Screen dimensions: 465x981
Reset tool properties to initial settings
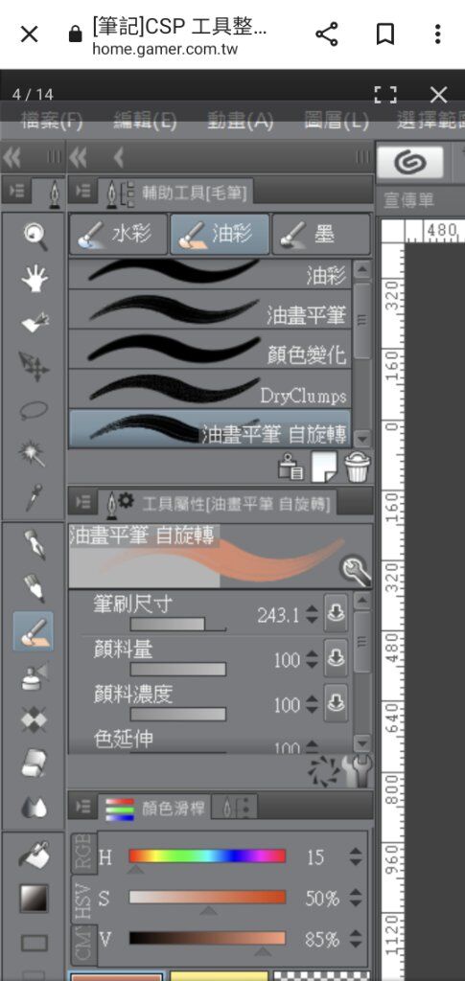click(323, 771)
